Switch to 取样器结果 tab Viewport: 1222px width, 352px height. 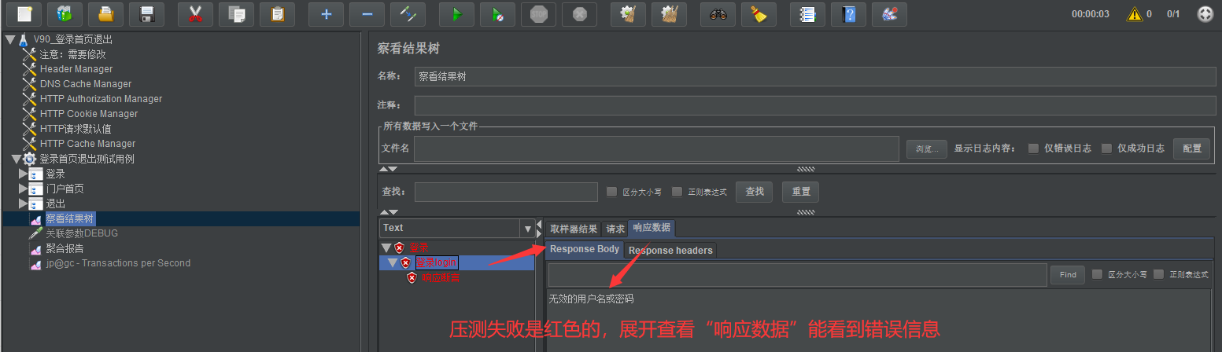pyautogui.click(x=574, y=229)
